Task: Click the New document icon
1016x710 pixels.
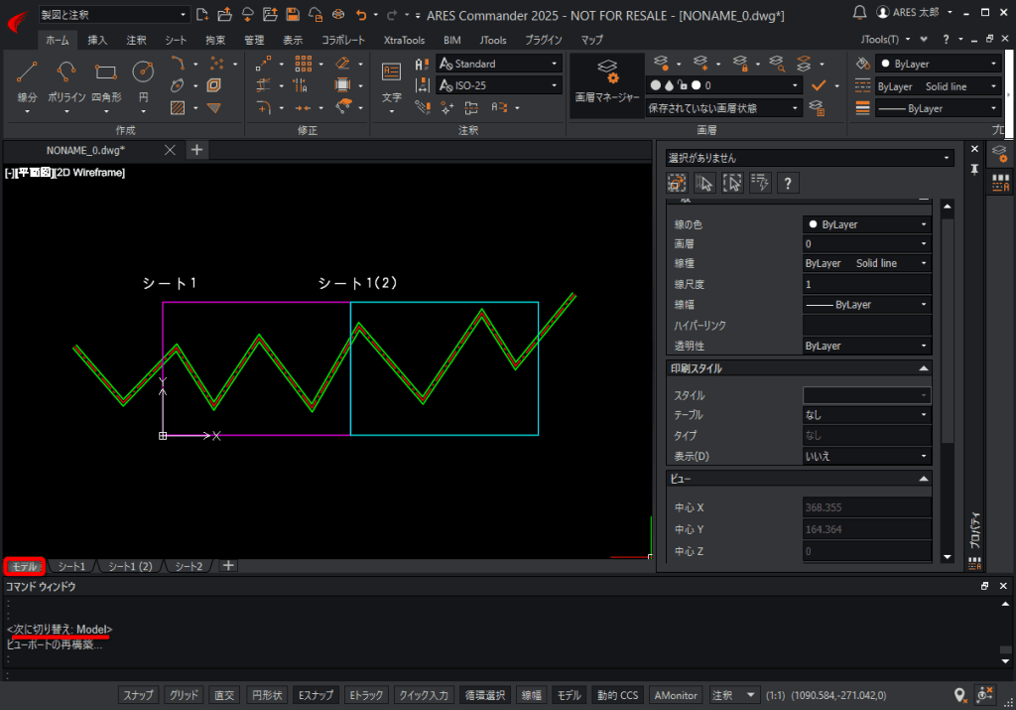Action: (x=202, y=14)
